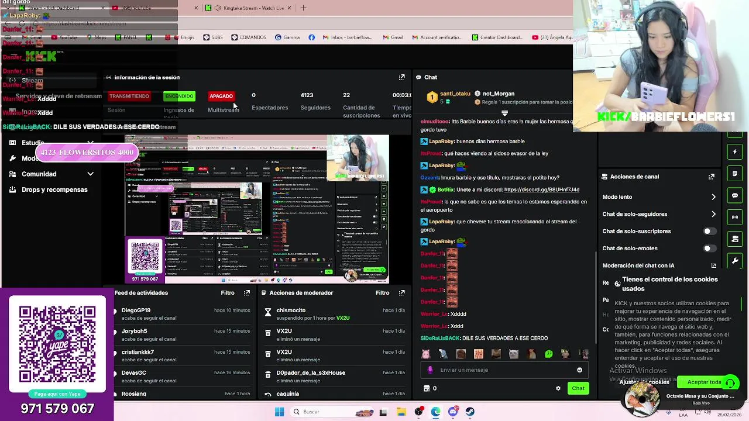Pop out the Acciones de moderador panel
The width and height of the screenshot is (749, 421).
[401, 293]
